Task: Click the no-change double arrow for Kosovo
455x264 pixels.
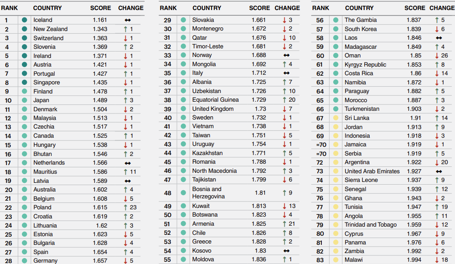Action: (286, 251)
